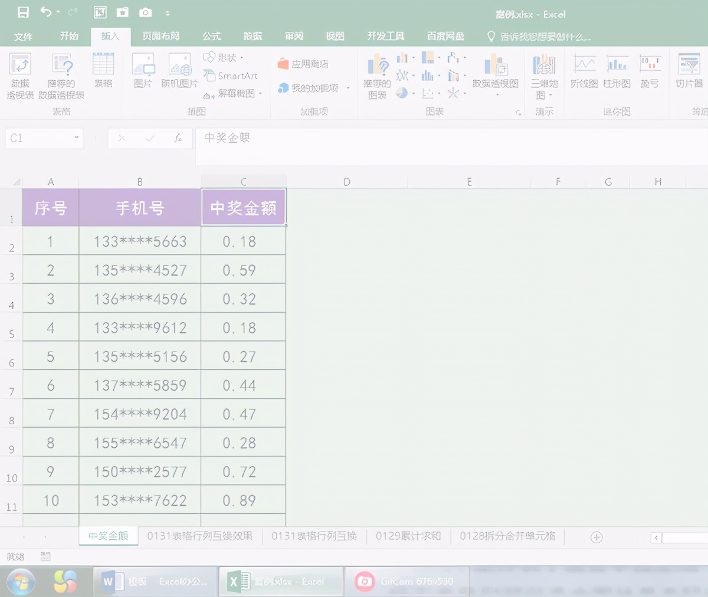Open the Name Box dropdown arrow
Image resolution: width=708 pixels, height=597 pixels.
[x=76, y=138]
